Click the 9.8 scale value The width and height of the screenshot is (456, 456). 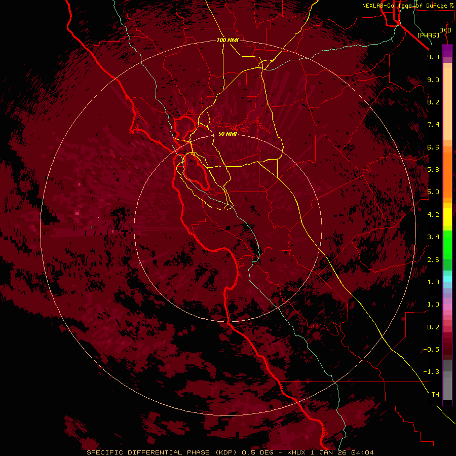tap(433, 57)
